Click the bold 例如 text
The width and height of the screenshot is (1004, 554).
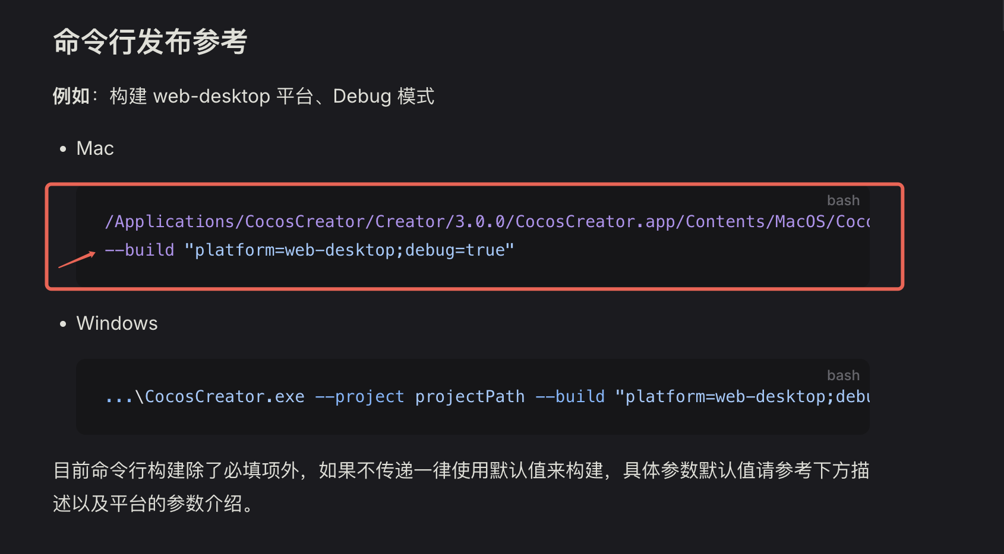pos(71,96)
